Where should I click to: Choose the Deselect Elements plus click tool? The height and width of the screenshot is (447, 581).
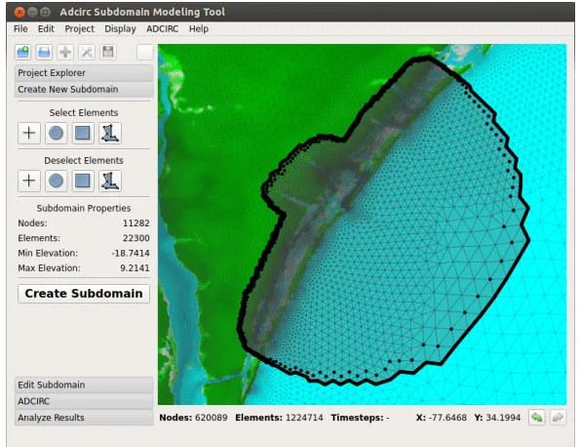pos(29,181)
